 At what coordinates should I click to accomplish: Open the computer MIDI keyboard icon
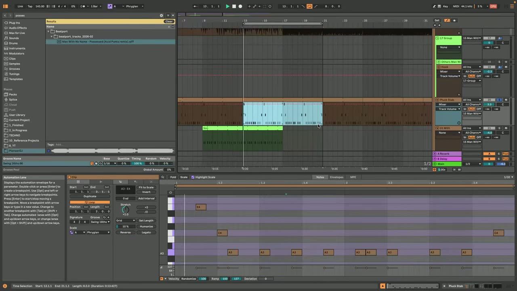pyautogui.click(x=439, y=6)
